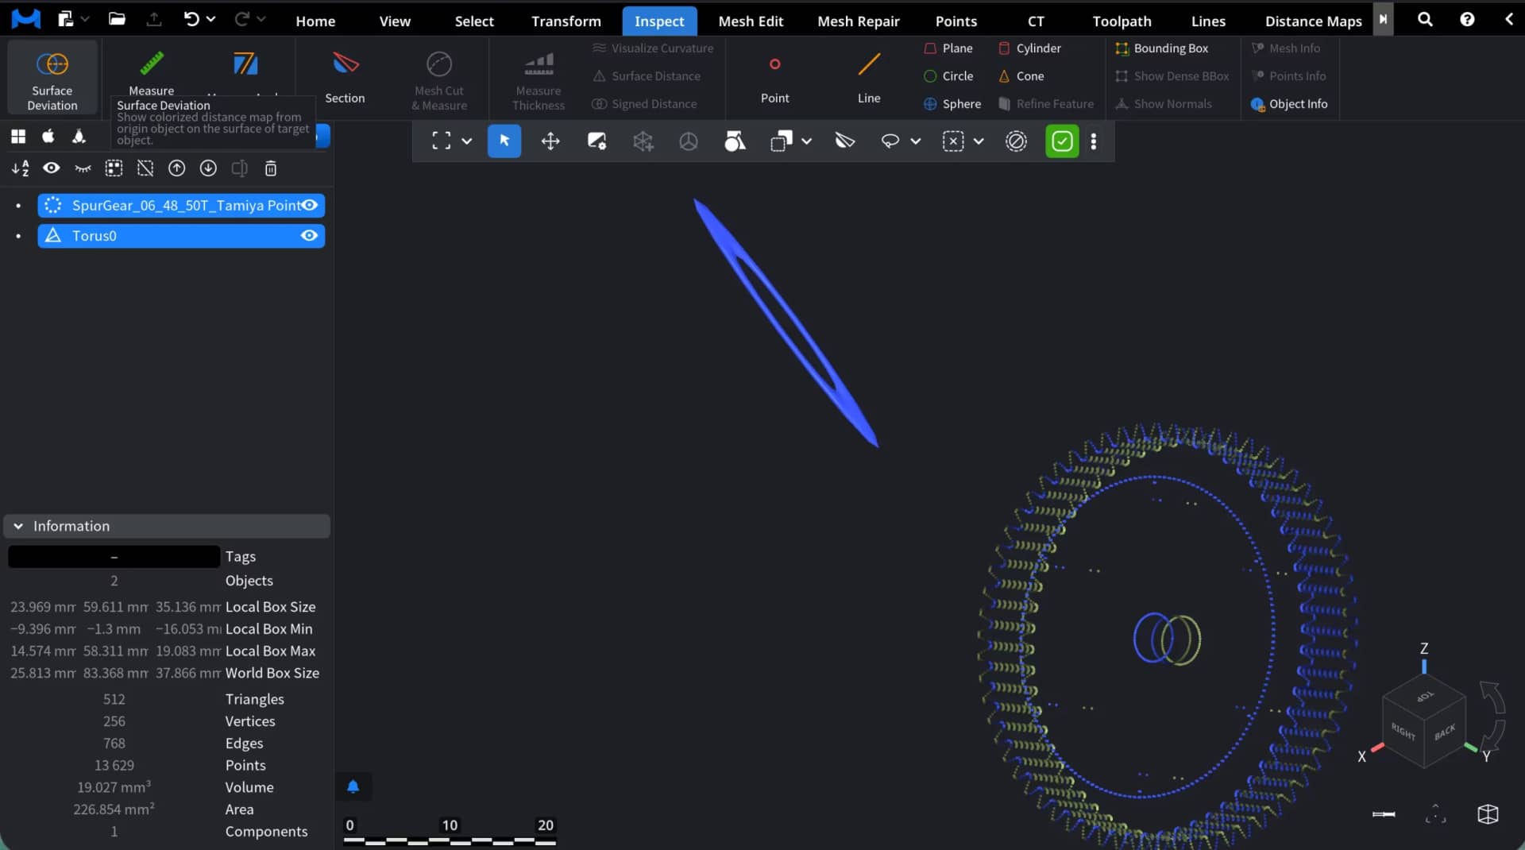This screenshot has width=1525, height=850.
Task: Click the Sphere feature button
Action: (x=952, y=104)
